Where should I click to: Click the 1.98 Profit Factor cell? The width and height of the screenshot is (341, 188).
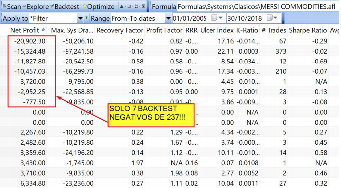[176, 173]
